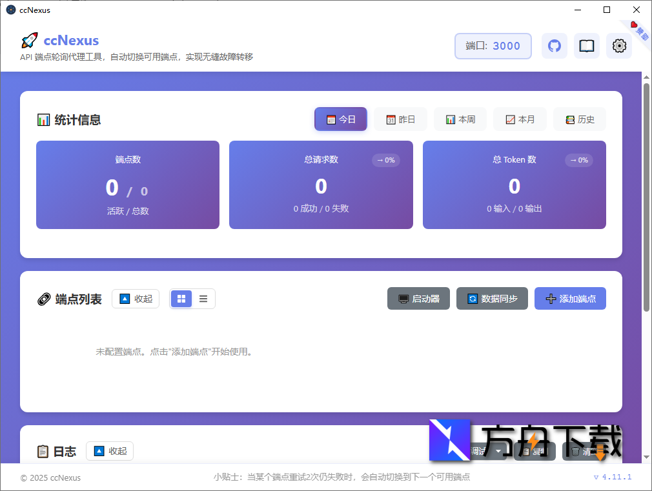Switch endpoint list to grid view
The height and width of the screenshot is (491, 652).
click(181, 298)
